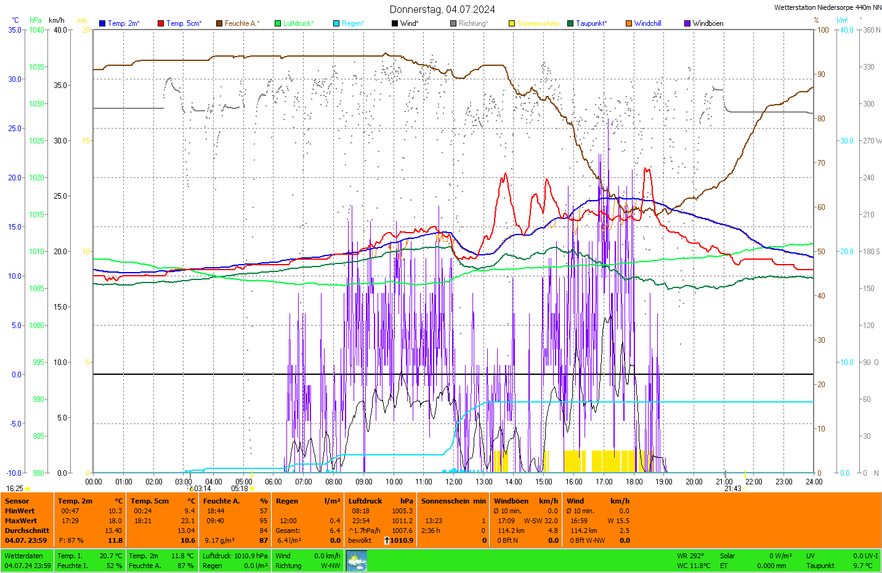The height and width of the screenshot is (573, 882).
Task: Click the chart title Donnerstag, 04.07.2024
Action: 442,9
